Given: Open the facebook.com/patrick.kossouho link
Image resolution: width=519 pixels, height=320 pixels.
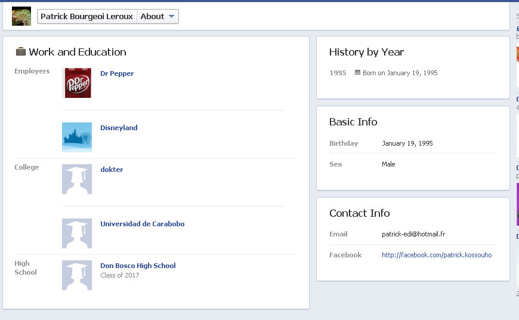Looking at the screenshot, I should (437, 255).
